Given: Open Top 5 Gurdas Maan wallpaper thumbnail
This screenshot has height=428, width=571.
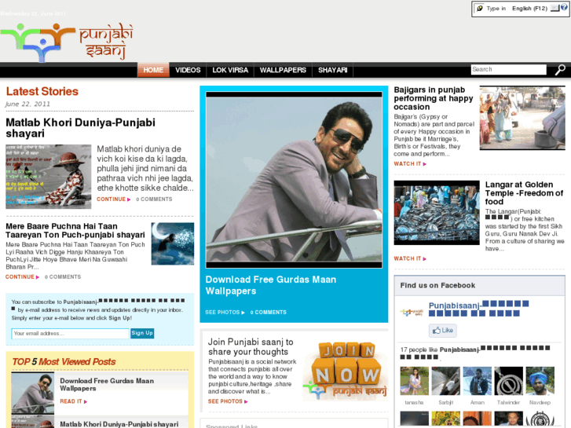Looking at the screenshot, I should pyautogui.click(x=33, y=393).
